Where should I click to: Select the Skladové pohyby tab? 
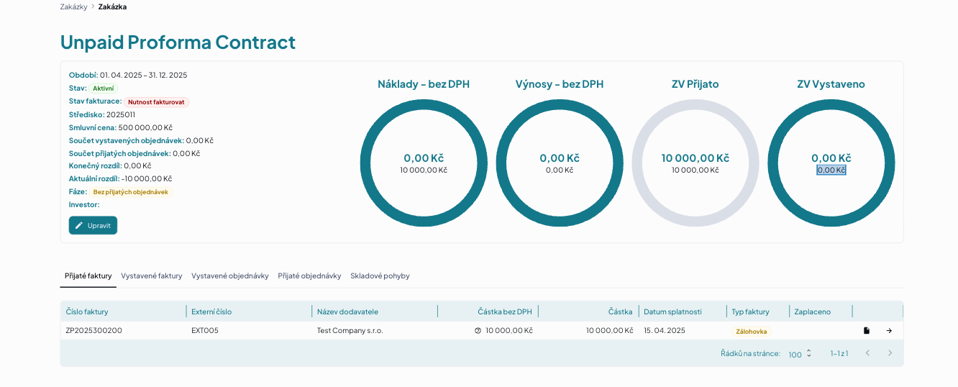click(380, 276)
